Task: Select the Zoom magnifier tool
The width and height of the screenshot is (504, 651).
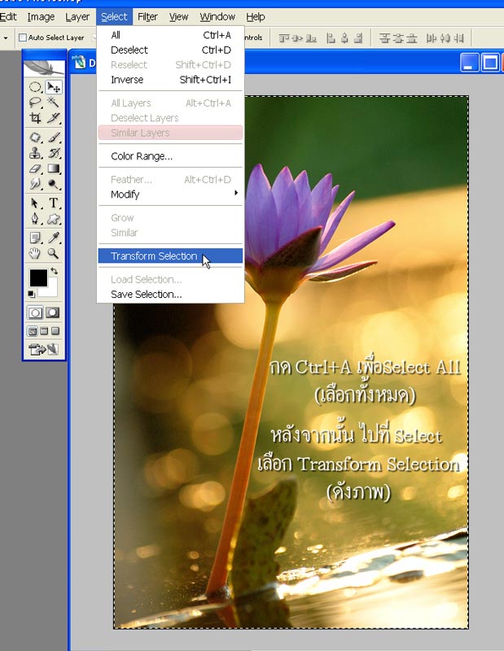Action: (x=53, y=253)
